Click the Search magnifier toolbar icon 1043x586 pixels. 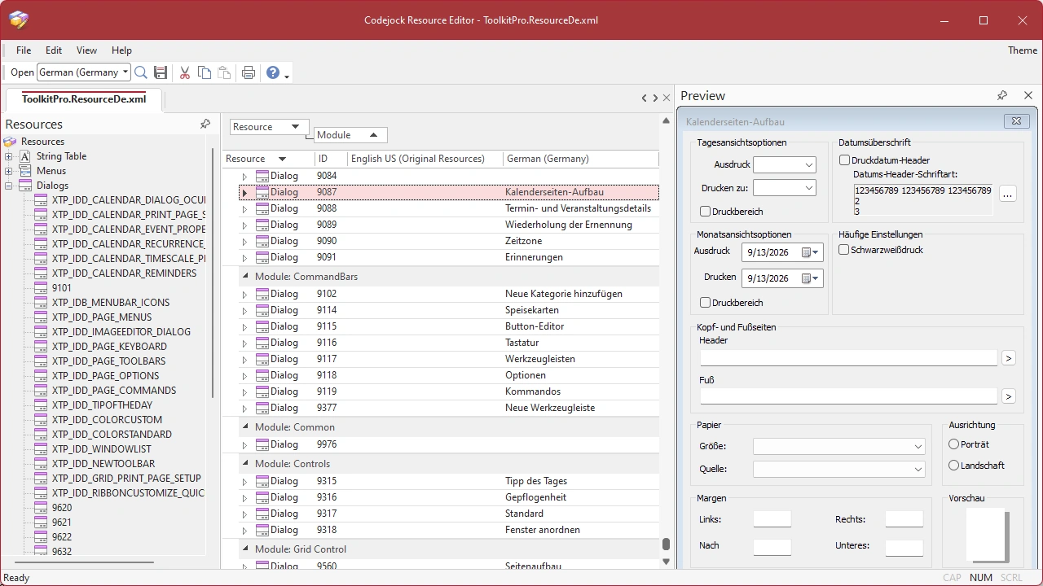tap(141, 72)
